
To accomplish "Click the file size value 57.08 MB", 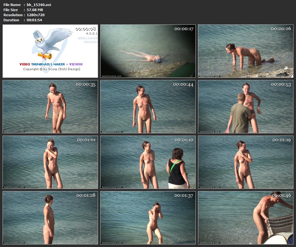I will [35, 10].
